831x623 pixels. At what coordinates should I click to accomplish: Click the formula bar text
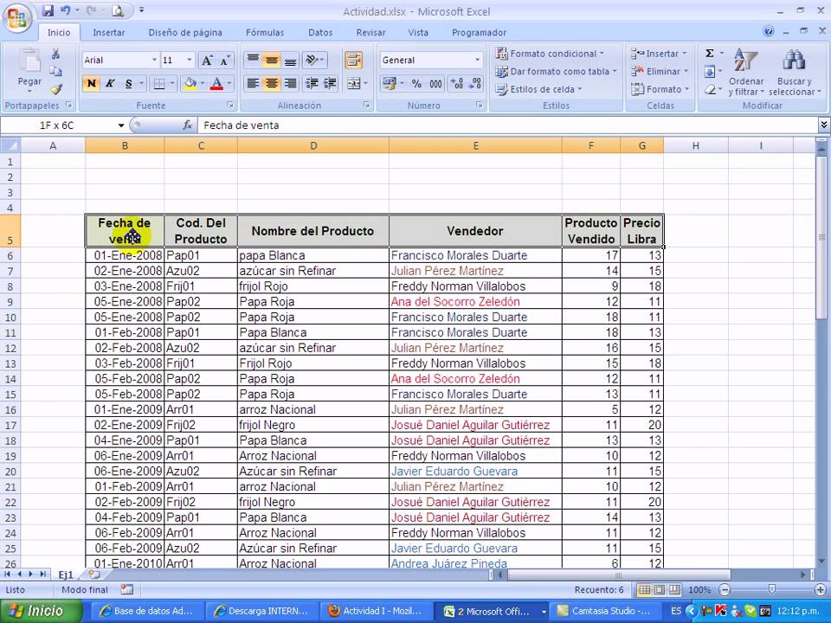coord(242,125)
